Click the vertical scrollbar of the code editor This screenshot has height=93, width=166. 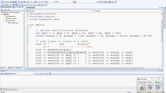click(x=162, y=30)
